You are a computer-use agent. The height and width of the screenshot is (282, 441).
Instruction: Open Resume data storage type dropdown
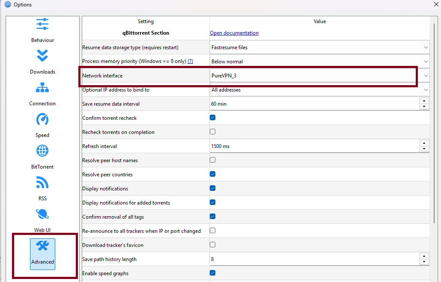point(319,47)
